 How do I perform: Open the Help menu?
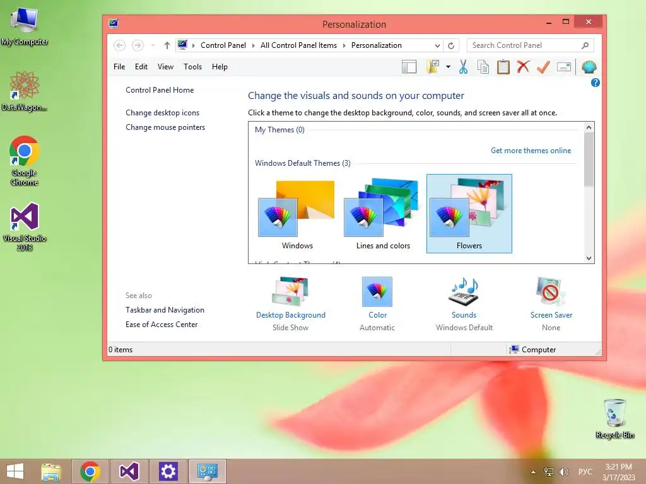pos(220,67)
